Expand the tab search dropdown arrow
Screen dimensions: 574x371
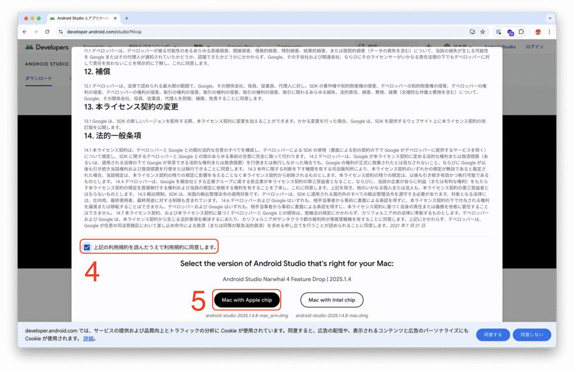tap(549, 18)
